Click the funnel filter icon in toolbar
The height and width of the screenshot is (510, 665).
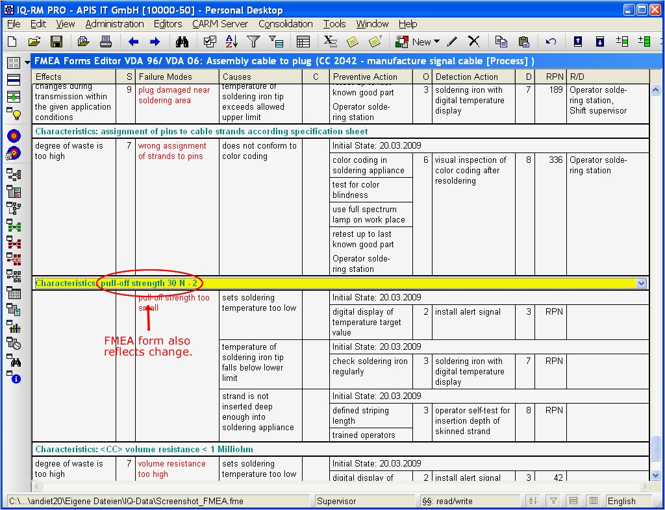pyautogui.click(x=254, y=42)
